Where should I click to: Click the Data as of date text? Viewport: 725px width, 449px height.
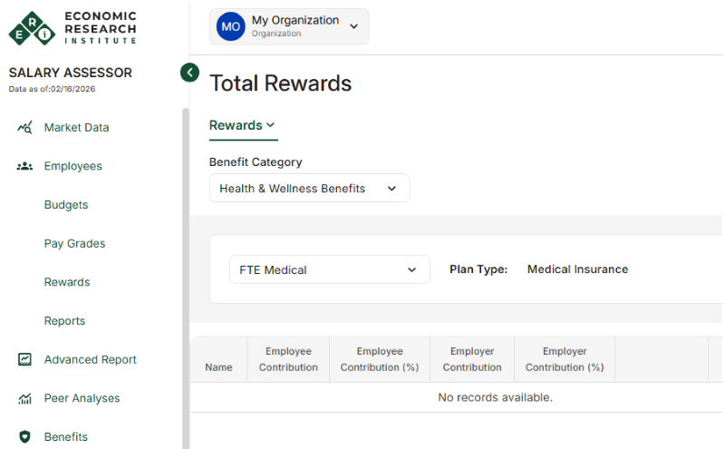52,89
